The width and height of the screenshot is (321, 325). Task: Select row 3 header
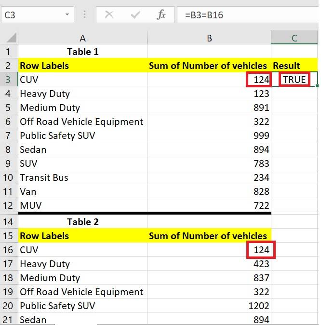click(8, 80)
